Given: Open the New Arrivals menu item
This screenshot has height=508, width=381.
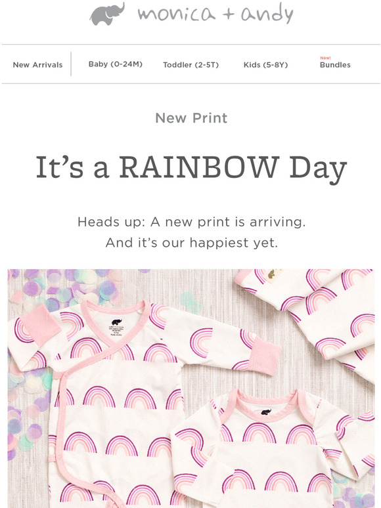Looking at the screenshot, I should 37,65.
